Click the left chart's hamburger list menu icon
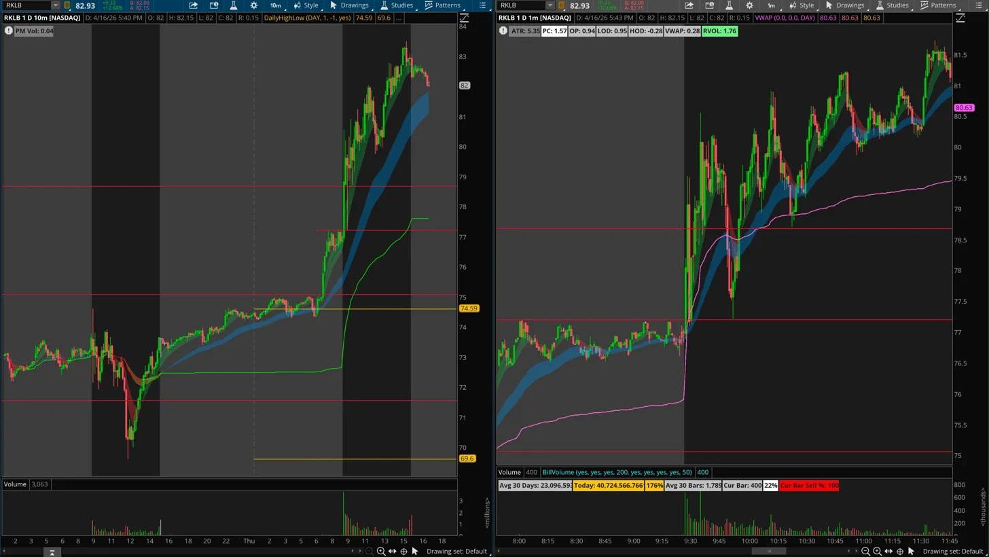 point(483,5)
